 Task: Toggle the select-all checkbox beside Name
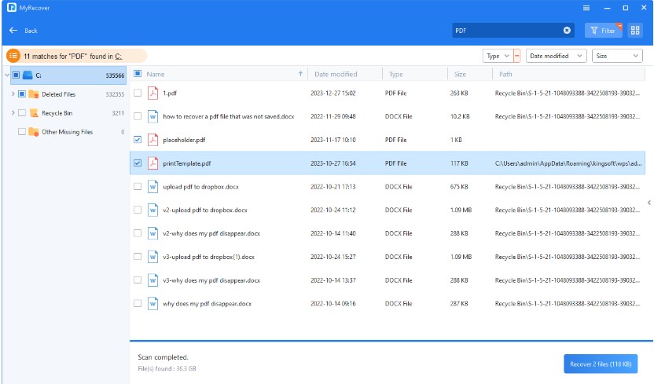point(138,74)
